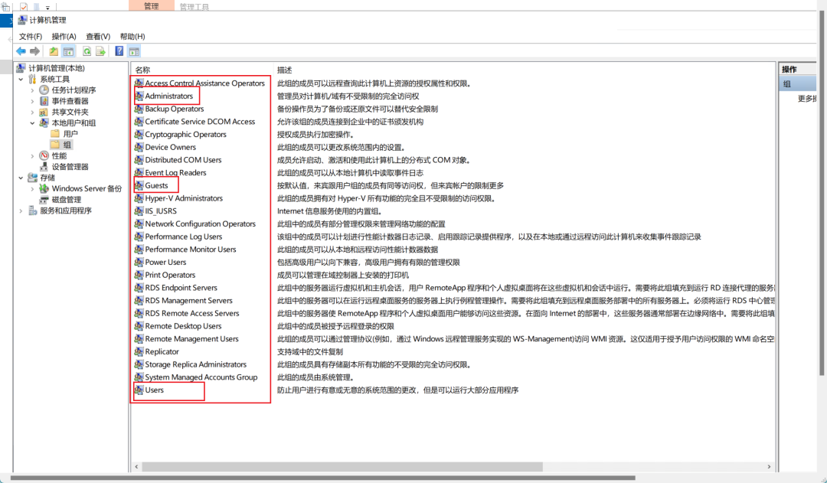This screenshot has height=483, width=827.
Task: Toggle the Show/Hide Console Tree icon
Action: click(69, 51)
